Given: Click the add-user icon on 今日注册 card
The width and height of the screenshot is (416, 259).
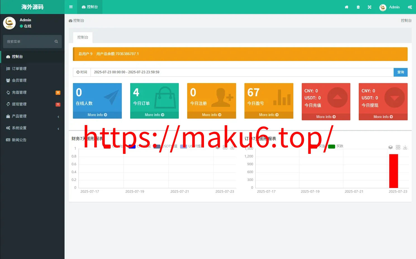Looking at the screenshot, I should [222, 97].
